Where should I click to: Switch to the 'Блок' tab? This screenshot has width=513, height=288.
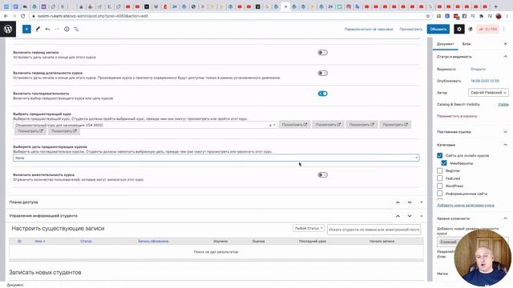[x=467, y=44]
